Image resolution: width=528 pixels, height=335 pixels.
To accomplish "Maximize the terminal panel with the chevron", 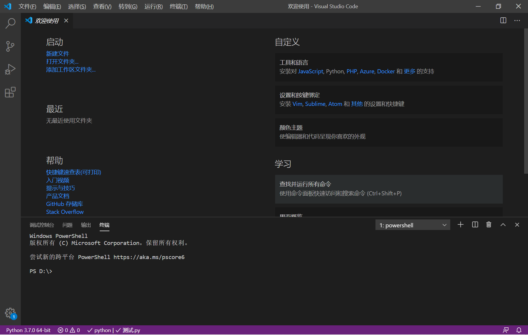I will tap(503, 225).
